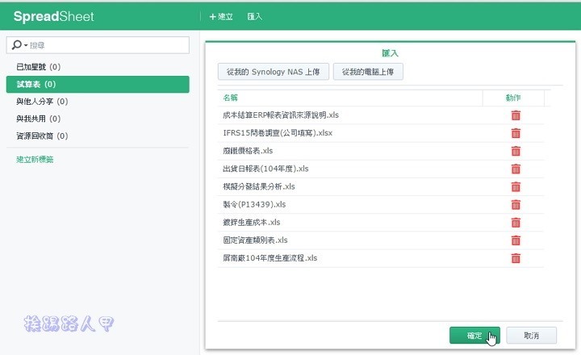
Task: Confirm import with 確定 button
Action: coord(474,334)
